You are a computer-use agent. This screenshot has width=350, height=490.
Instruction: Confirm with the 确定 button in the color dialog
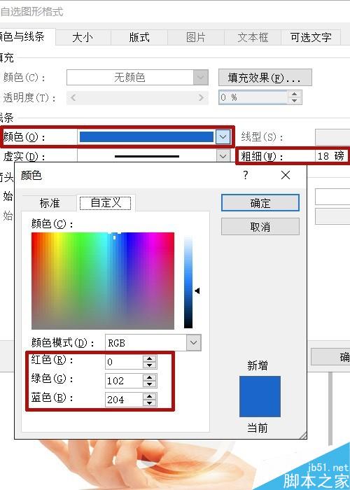point(260,203)
